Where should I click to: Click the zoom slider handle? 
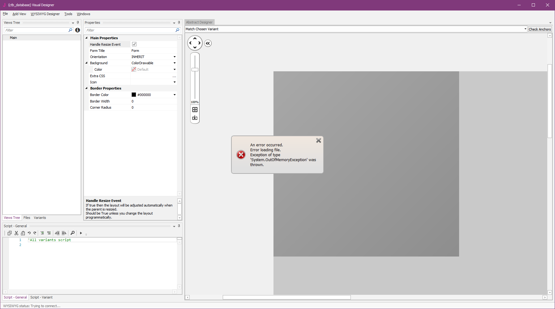tap(195, 69)
